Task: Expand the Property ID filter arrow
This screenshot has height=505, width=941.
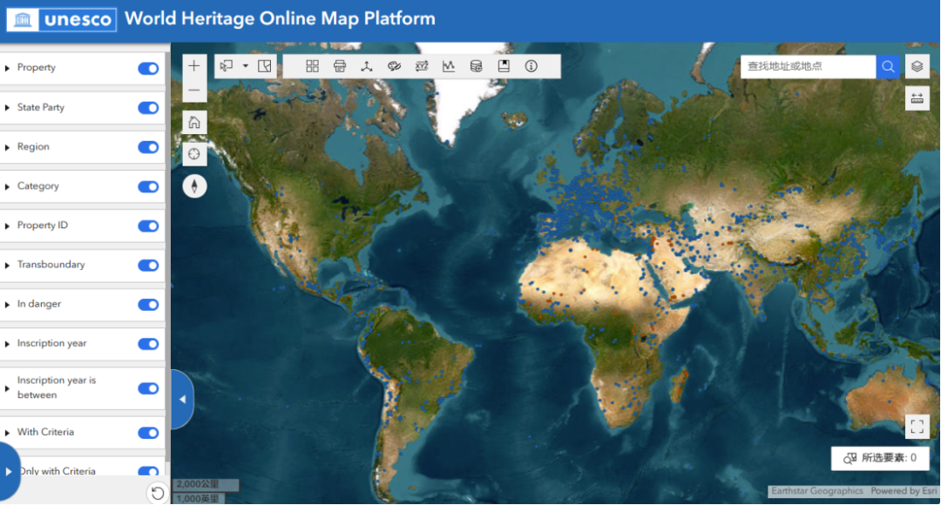Action: click(7, 226)
